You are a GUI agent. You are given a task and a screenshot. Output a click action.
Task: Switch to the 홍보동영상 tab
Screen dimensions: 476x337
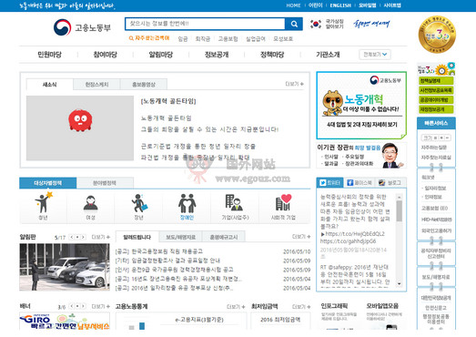pyautogui.click(x=144, y=85)
